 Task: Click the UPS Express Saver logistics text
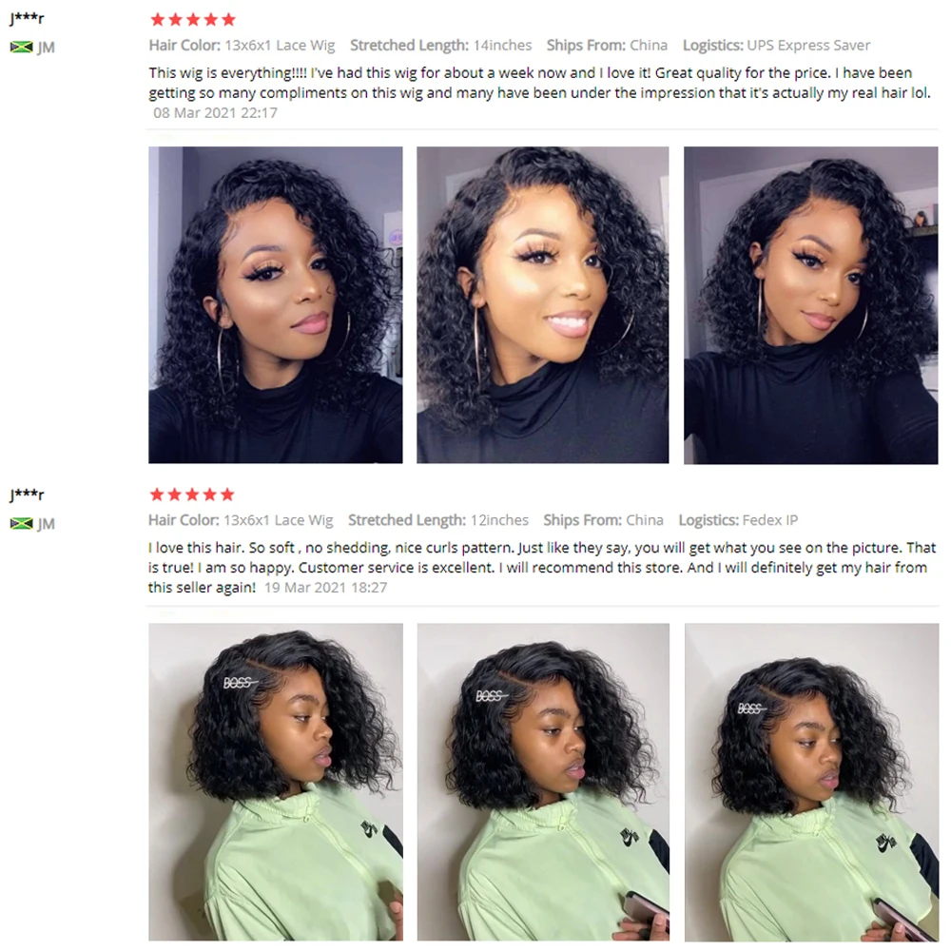pos(808,46)
